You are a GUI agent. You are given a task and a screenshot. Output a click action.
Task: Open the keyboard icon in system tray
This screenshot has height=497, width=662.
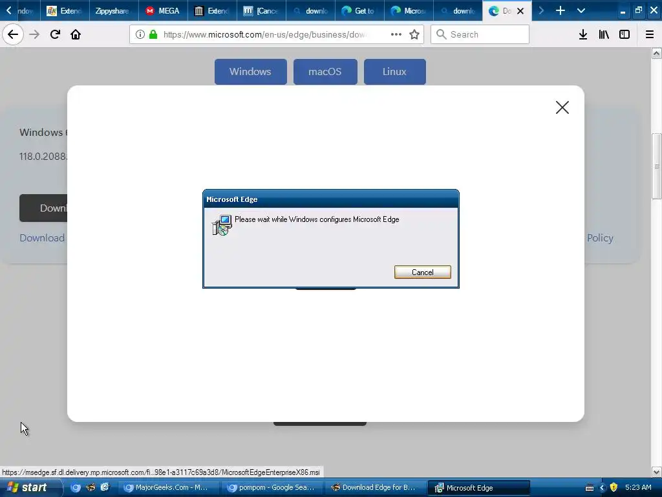click(x=590, y=488)
